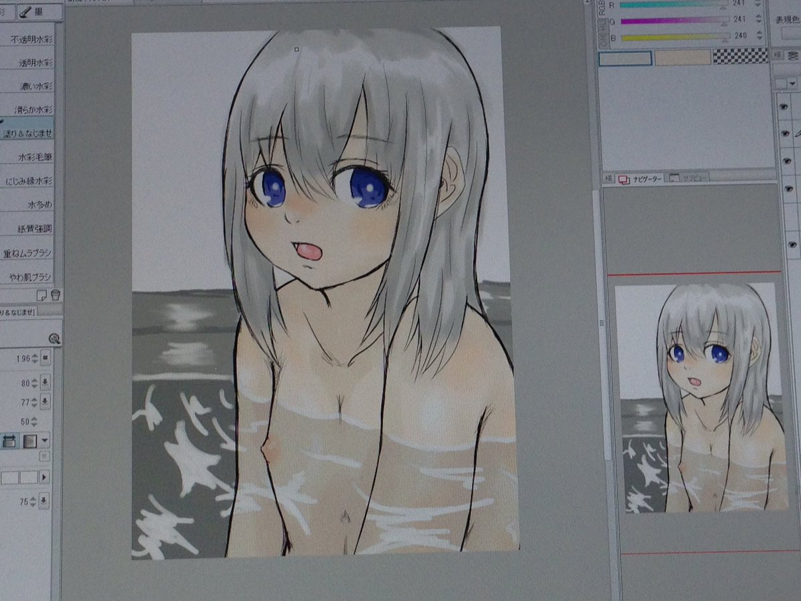Hide the top layer with its eye toggle
Screen dimensions: 801x601
coord(784,106)
